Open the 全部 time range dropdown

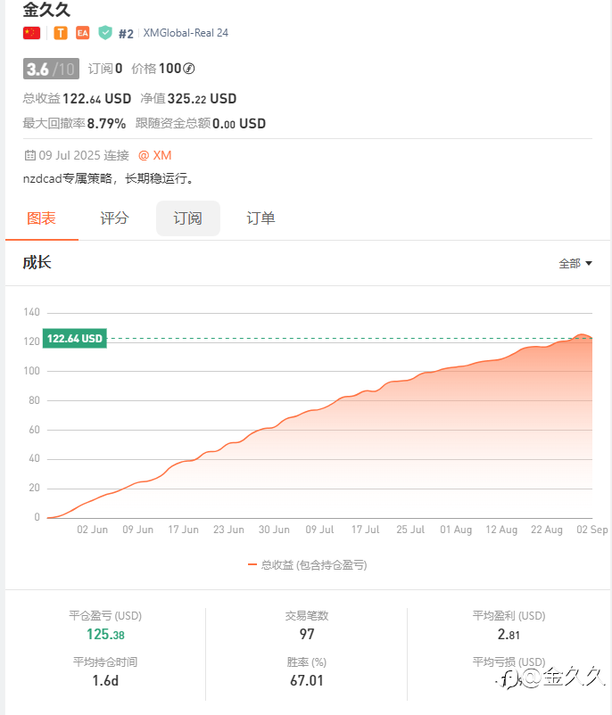575,263
